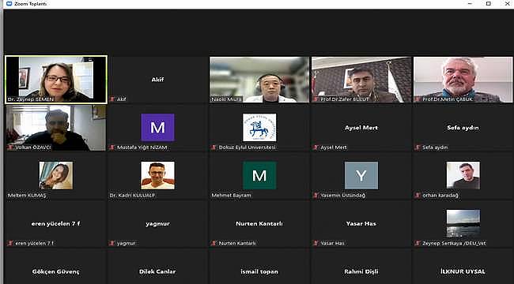The image size is (514, 284).
Task: Click the Zeynep Sertkaya seascape thumbnail
Action: [x=463, y=223]
